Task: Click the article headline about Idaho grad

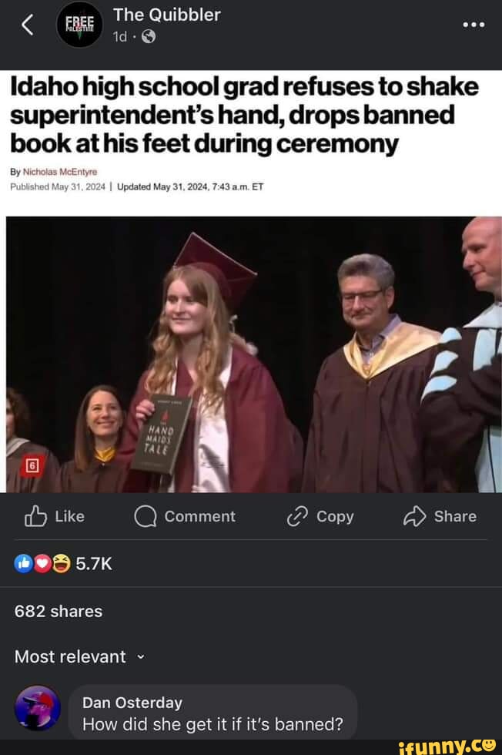Action: [x=245, y=116]
